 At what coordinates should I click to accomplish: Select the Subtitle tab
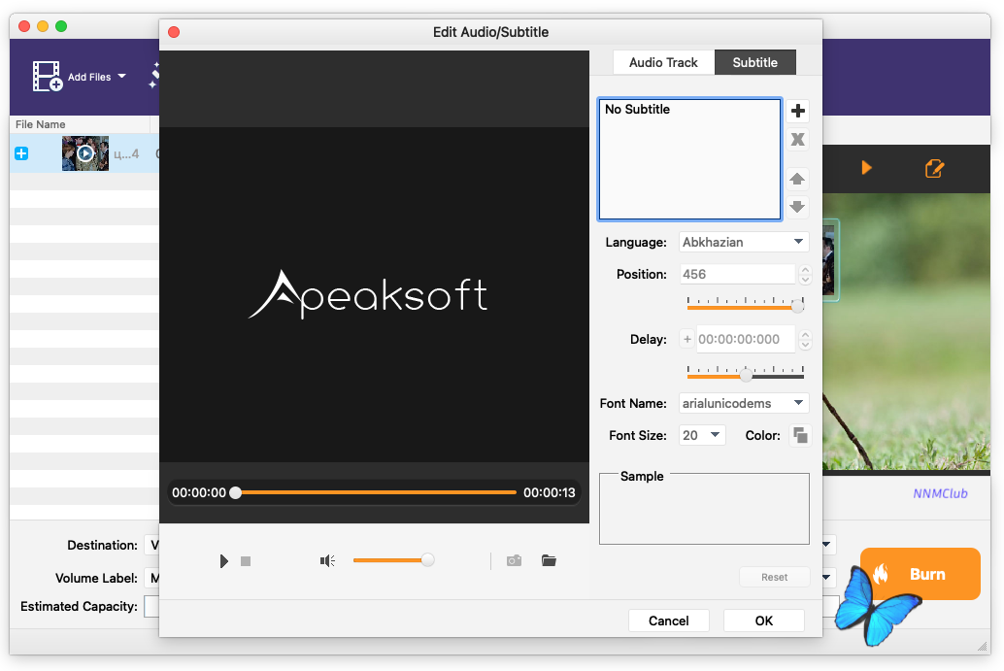tap(754, 62)
